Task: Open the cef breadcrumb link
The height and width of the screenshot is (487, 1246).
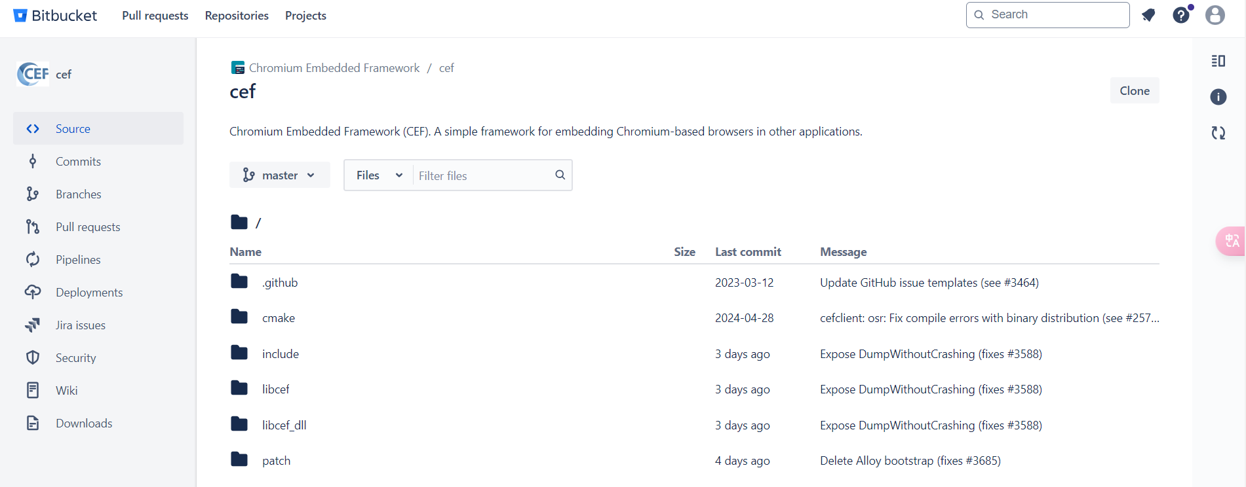Action: [446, 68]
